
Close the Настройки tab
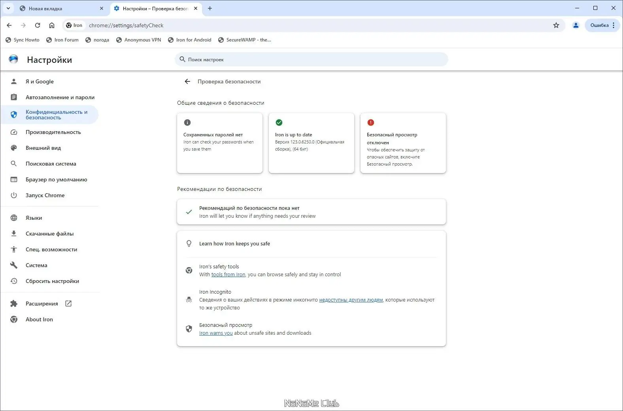196,8
